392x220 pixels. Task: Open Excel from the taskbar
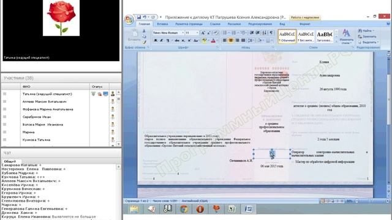pyautogui.click(x=232, y=209)
